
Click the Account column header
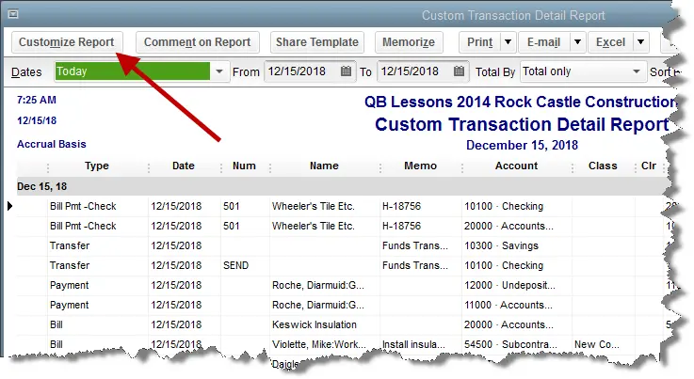515,166
